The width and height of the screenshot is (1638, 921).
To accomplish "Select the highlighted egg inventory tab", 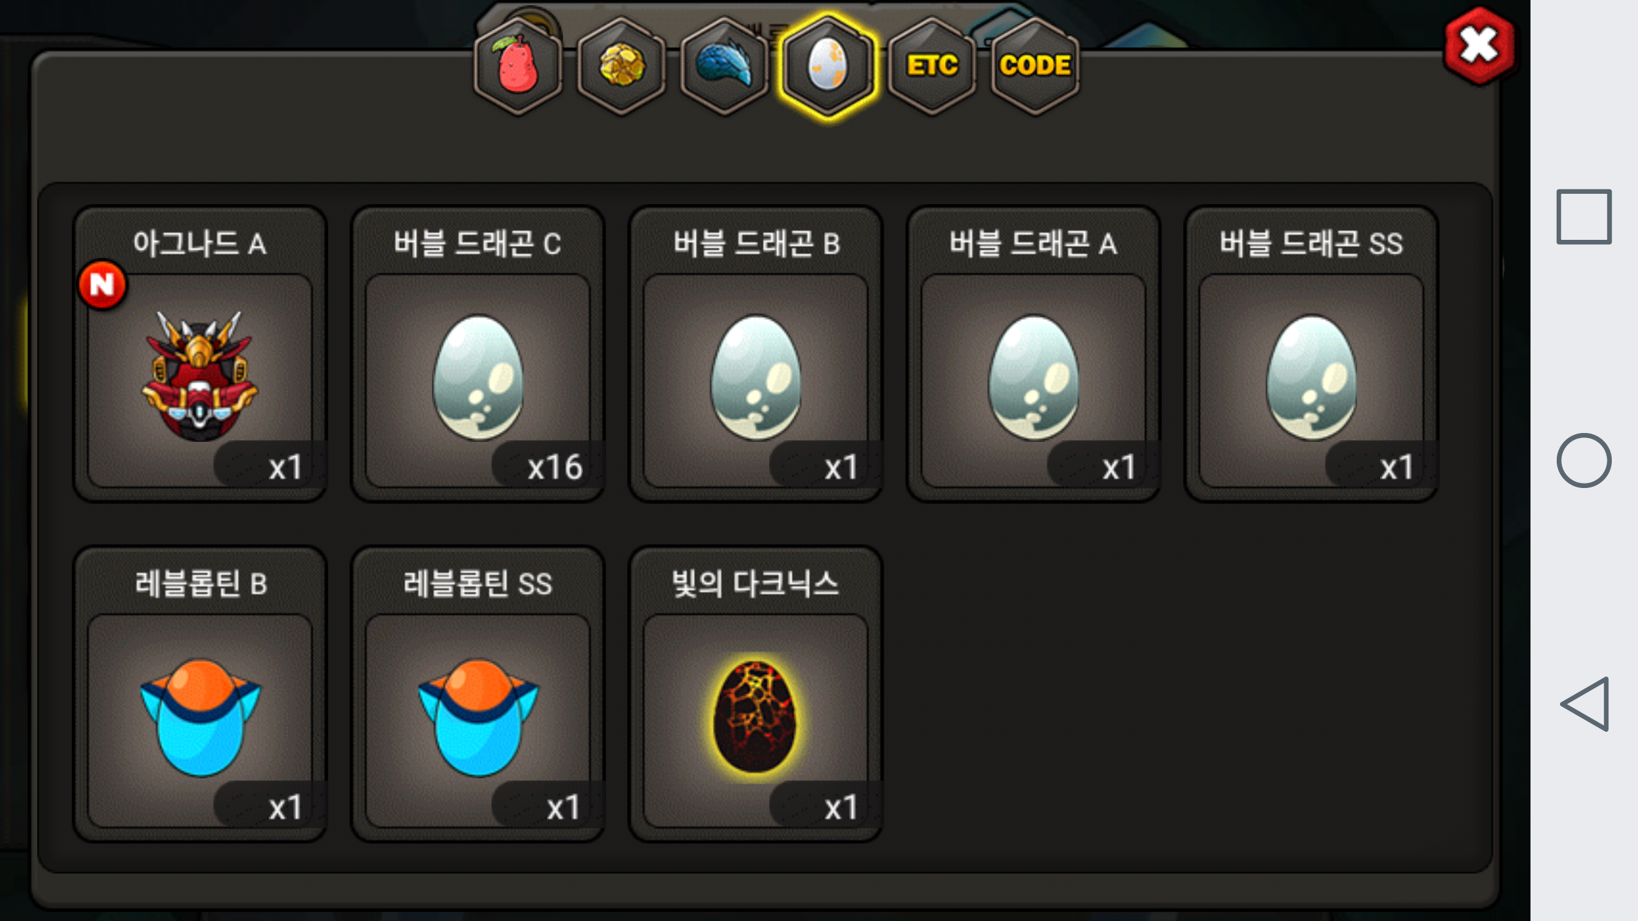I will click(828, 67).
